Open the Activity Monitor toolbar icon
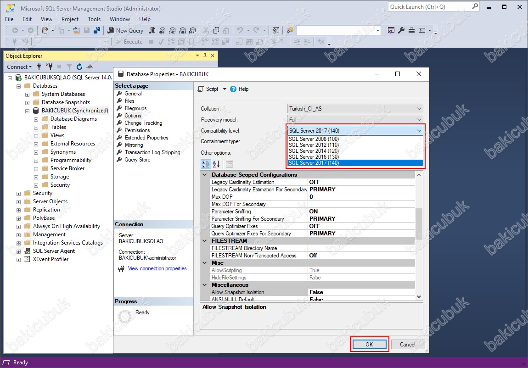Image resolution: width=528 pixels, height=368 pixels. point(276,31)
